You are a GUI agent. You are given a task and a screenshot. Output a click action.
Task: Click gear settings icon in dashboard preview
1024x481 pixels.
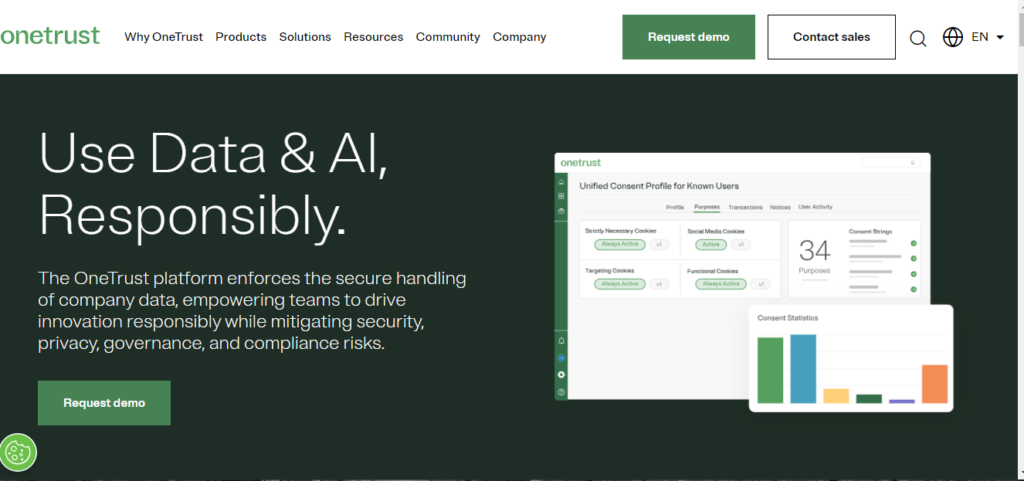[x=561, y=374]
